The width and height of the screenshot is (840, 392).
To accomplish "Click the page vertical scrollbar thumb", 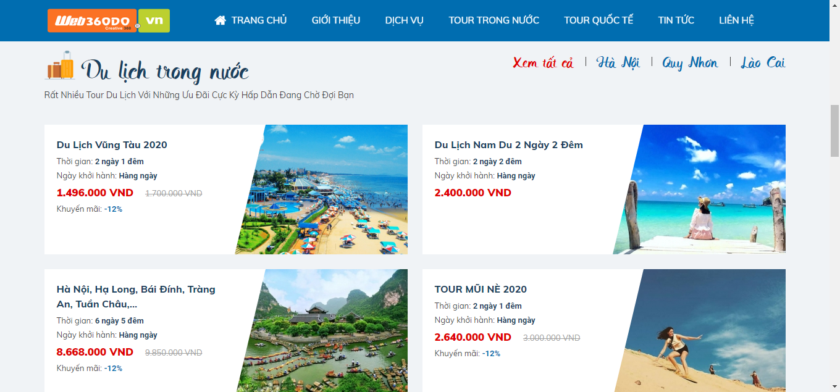I will (x=834, y=131).
